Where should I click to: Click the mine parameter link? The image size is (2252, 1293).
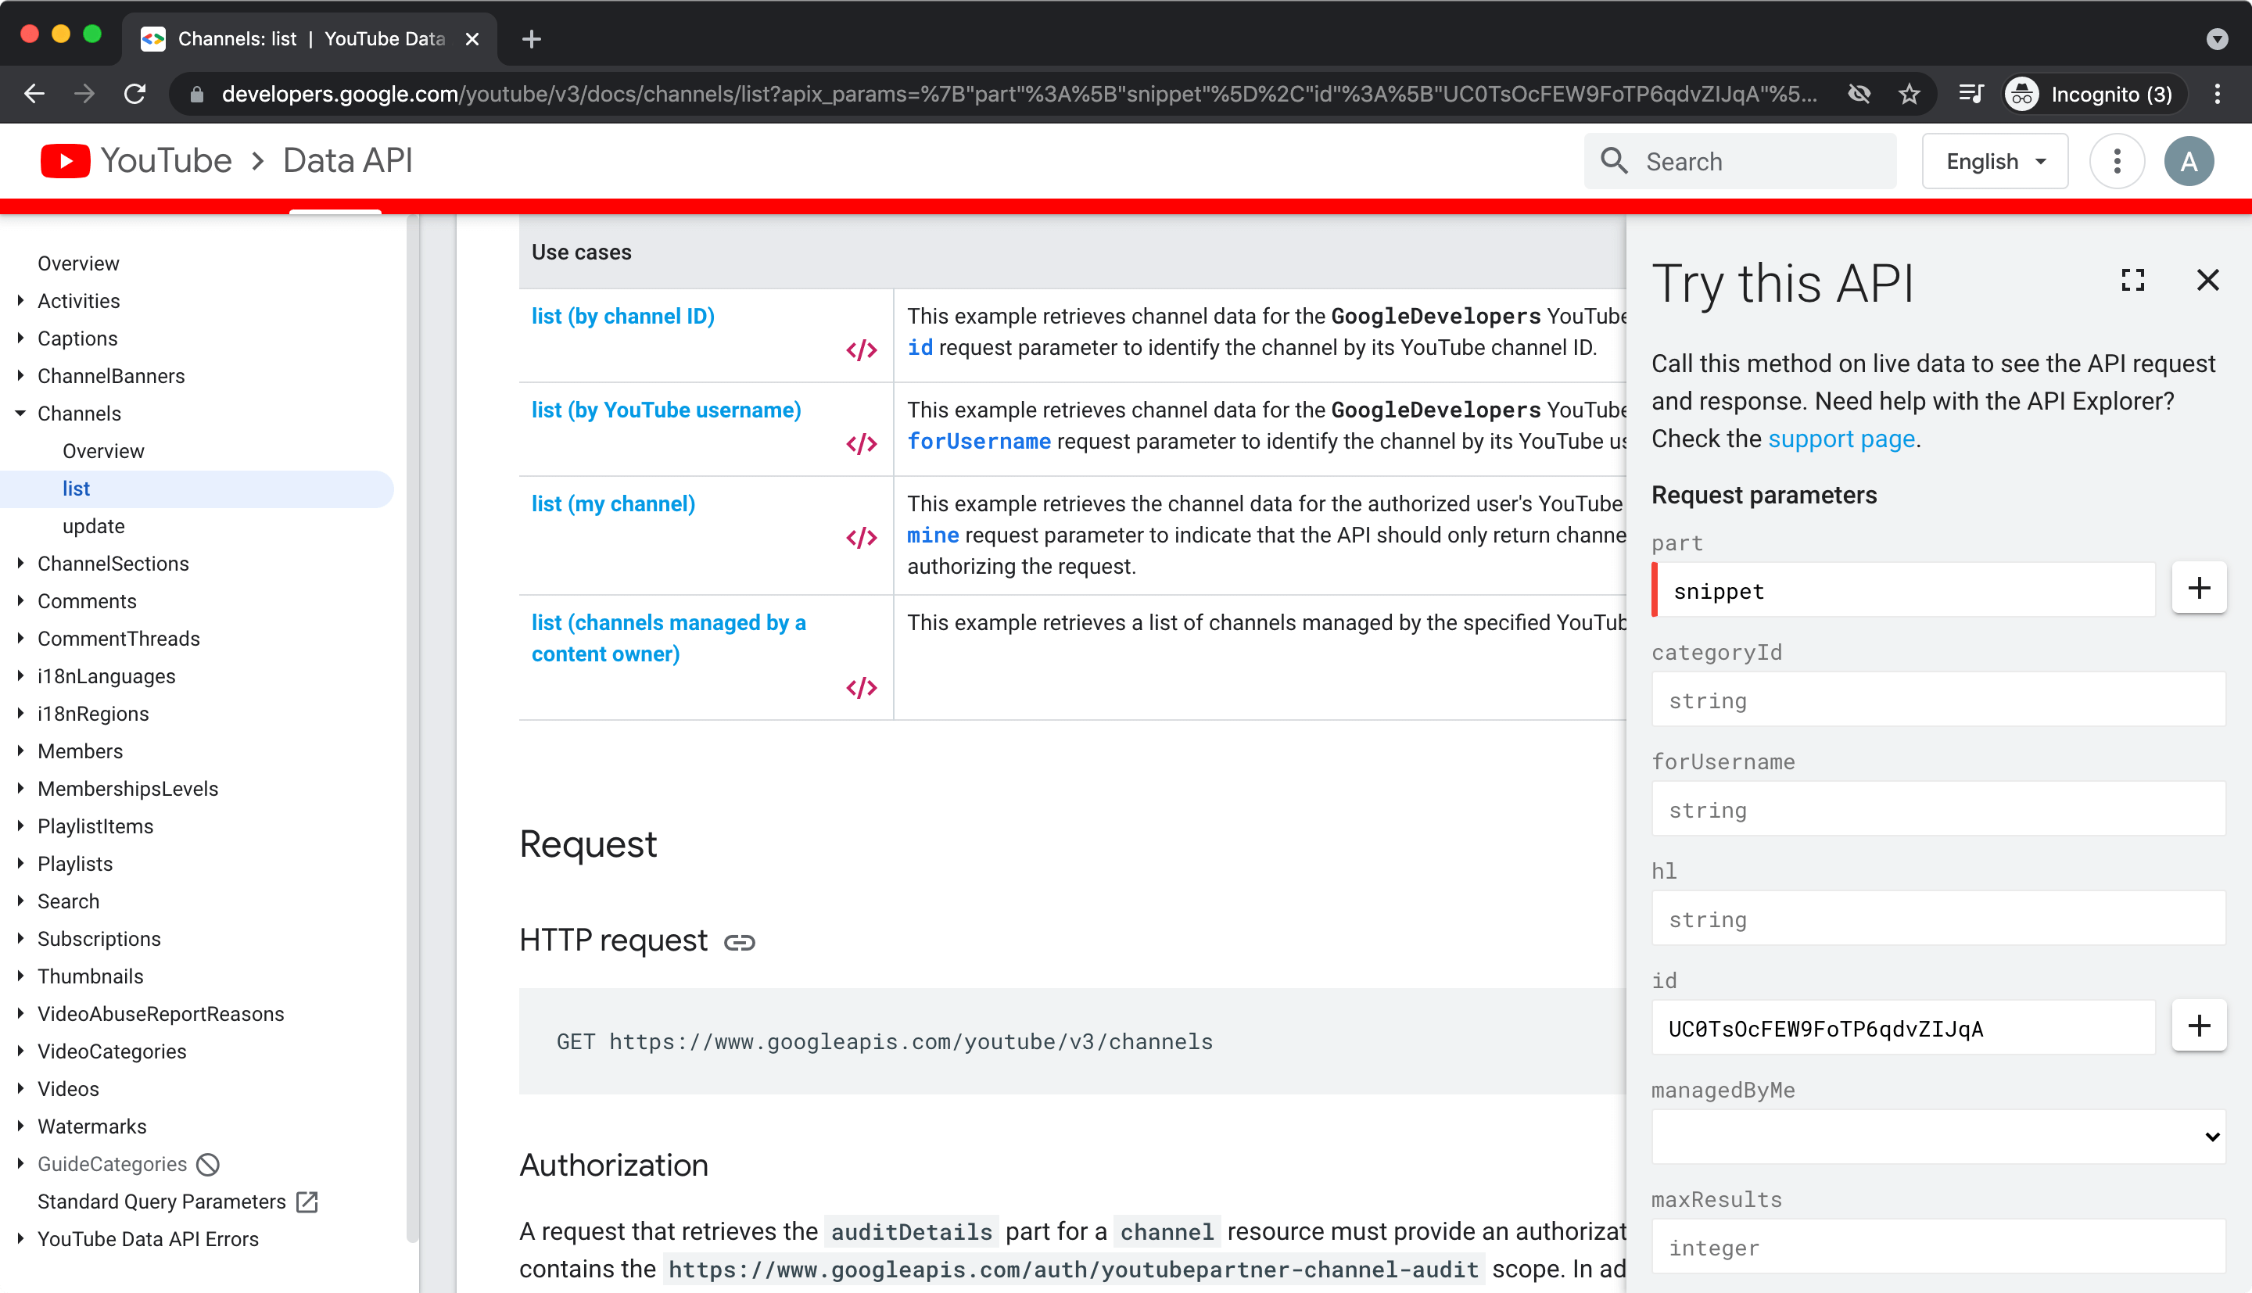[932, 535]
